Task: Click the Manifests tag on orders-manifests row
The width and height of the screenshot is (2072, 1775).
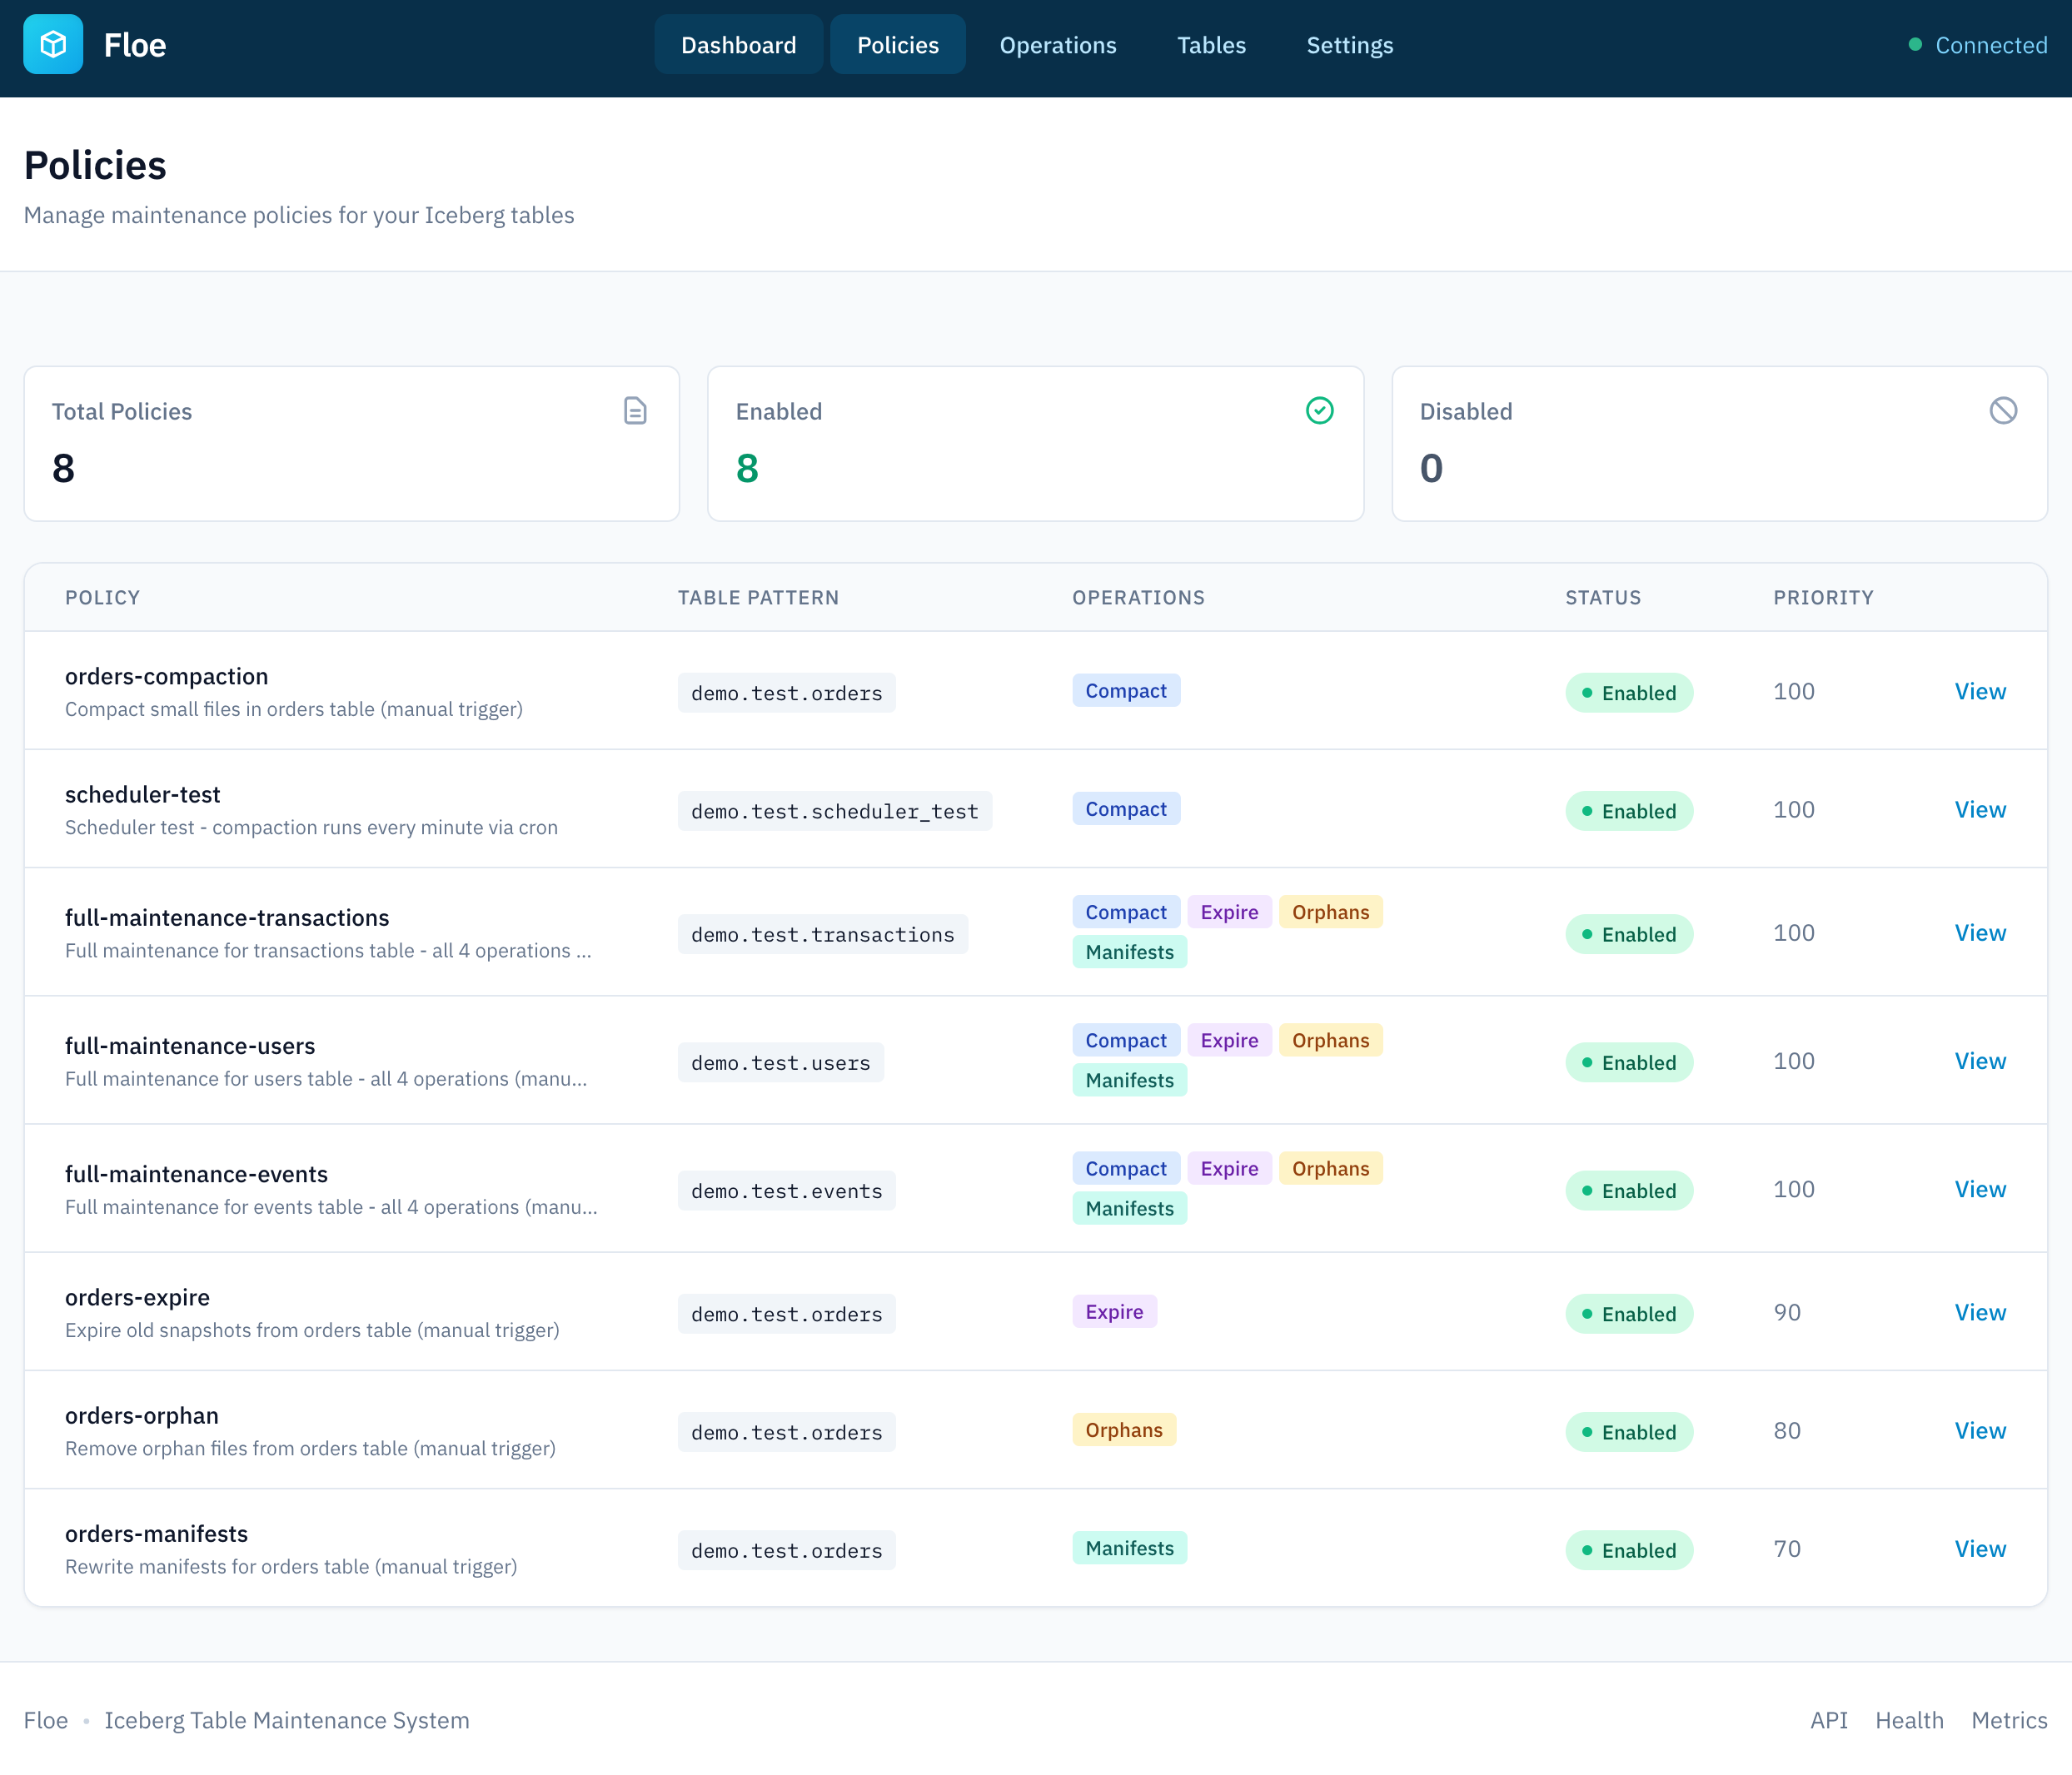Action: pyautogui.click(x=1129, y=1548)
